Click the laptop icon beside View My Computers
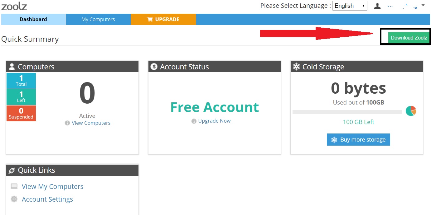Image resolution: width=431 pixels, height=215 pixels. [x=14, y=186]
